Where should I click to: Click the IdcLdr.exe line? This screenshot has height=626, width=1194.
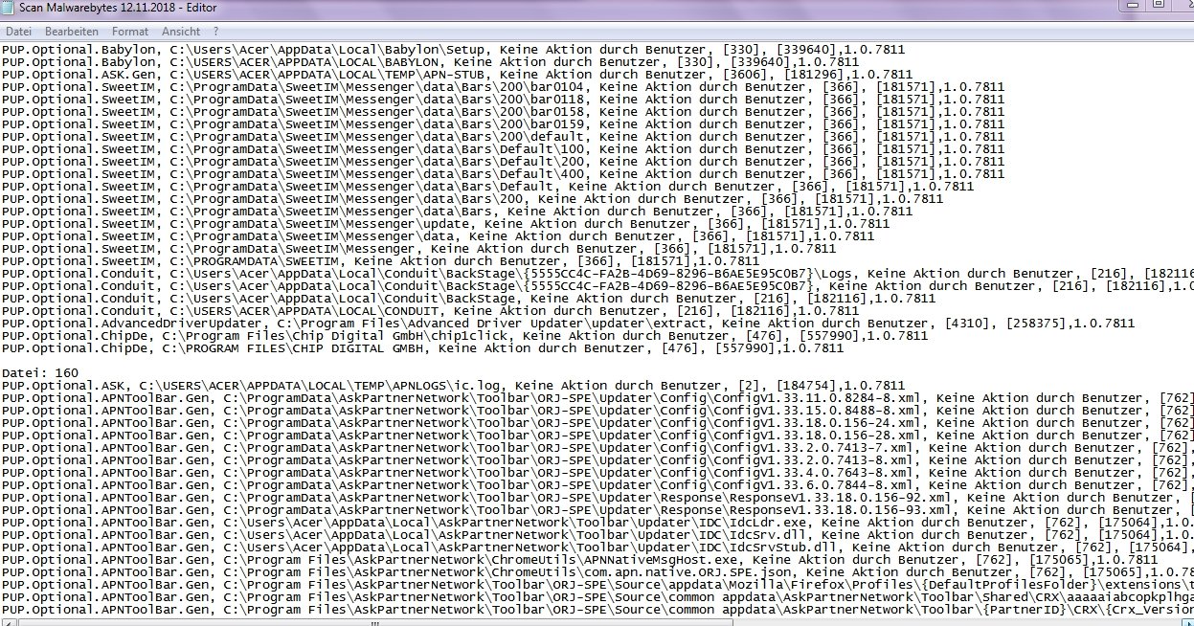pos(597,522)
